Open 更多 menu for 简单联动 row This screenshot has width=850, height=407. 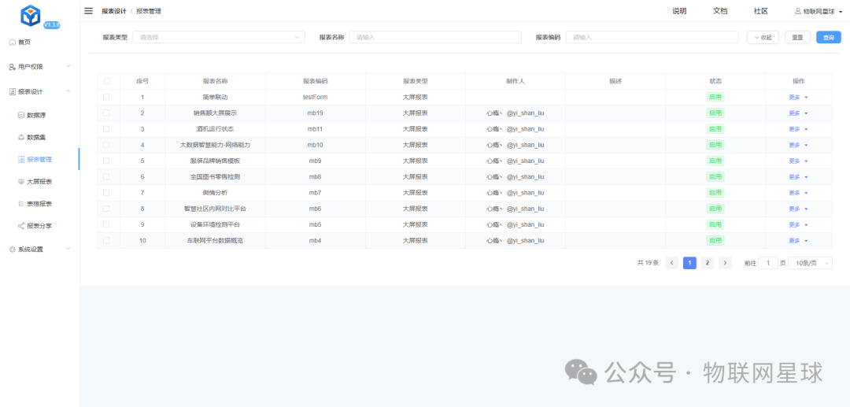tap(798, 97)
